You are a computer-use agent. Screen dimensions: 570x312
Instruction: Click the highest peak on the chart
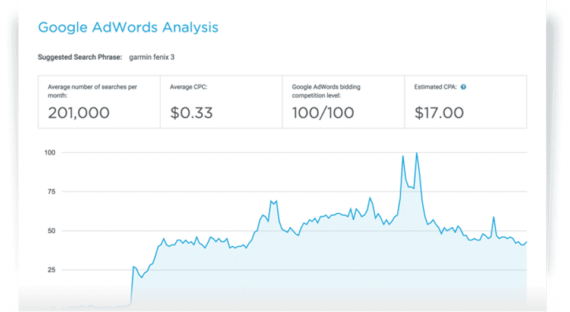(x=417, y=153)
